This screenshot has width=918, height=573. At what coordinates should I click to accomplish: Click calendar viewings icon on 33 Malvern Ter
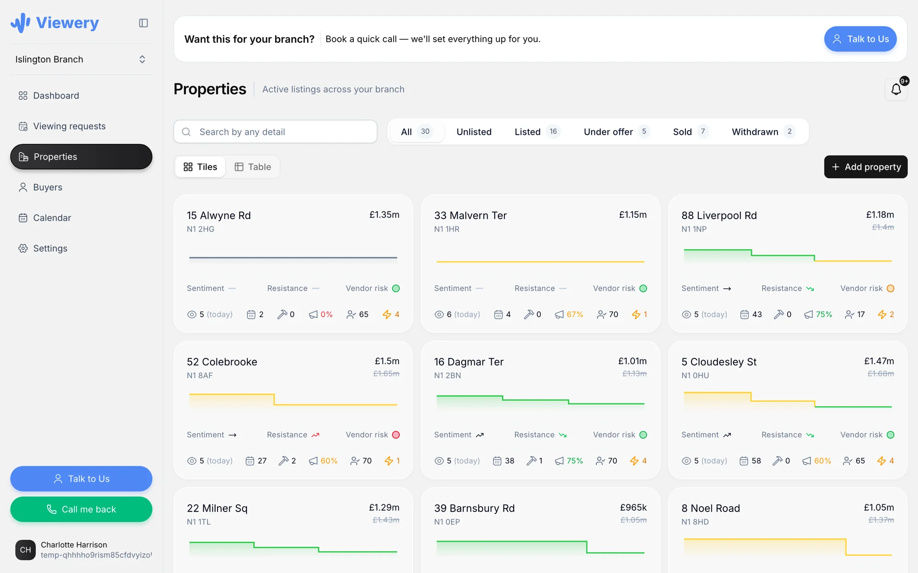coord(498,314)
